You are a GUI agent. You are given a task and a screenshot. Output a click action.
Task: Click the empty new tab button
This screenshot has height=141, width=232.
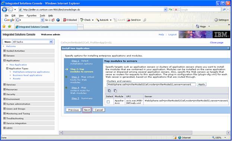pyautogui.click(x=80, y=27)
